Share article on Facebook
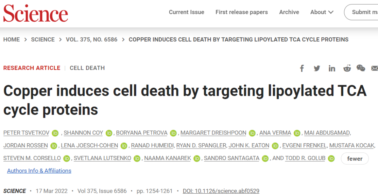 pos(302,68)
